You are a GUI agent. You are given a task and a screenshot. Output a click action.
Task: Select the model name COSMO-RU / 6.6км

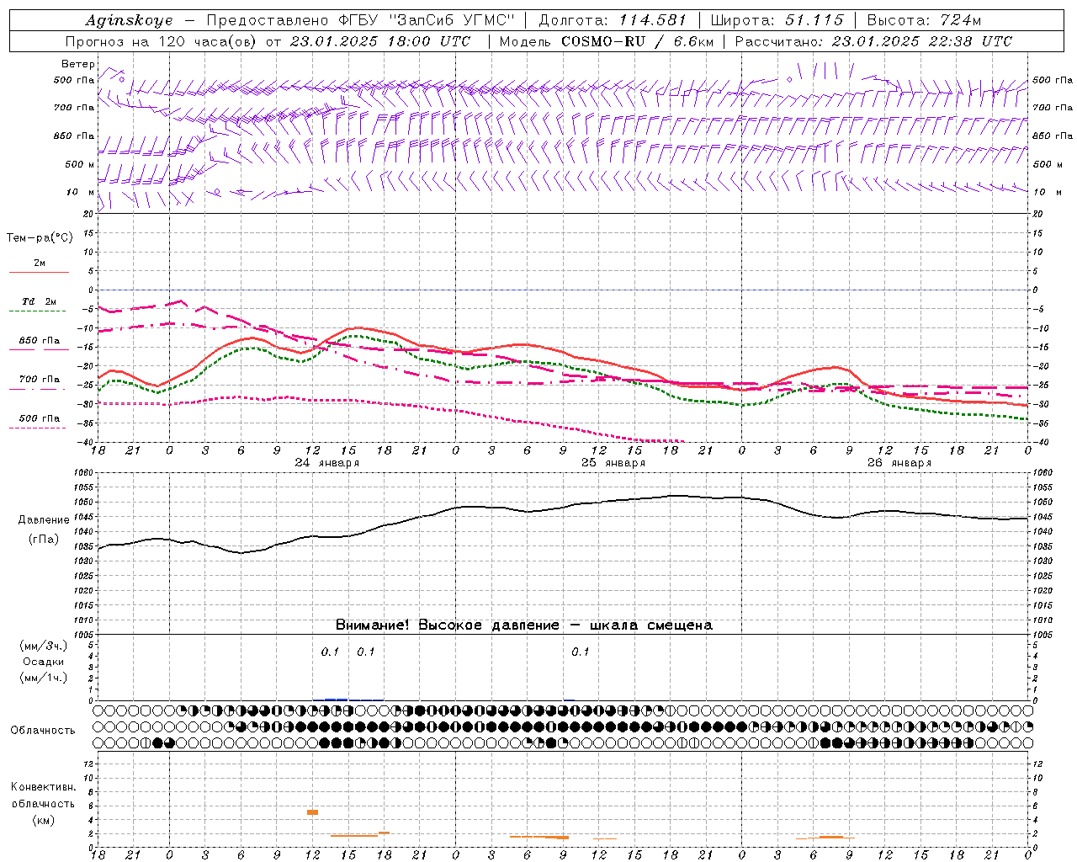[x=637, y=41]
